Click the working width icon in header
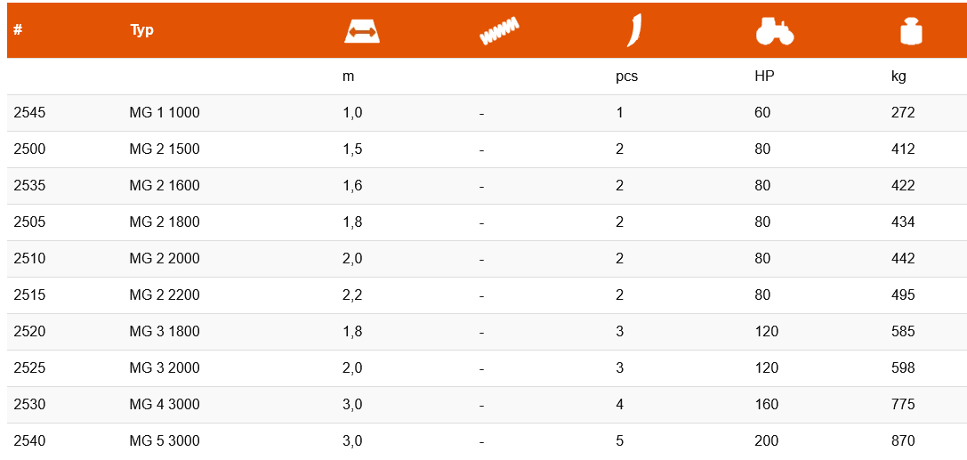This screenshot has height=460, width=967. [362, 31]
